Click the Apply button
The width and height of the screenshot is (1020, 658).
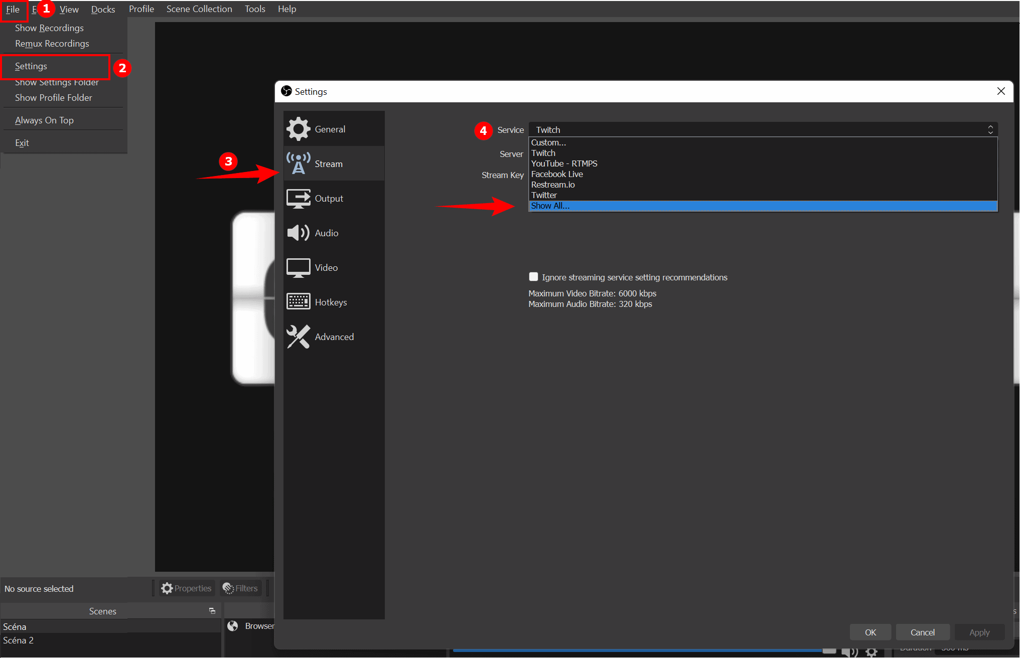coord(979,632)
